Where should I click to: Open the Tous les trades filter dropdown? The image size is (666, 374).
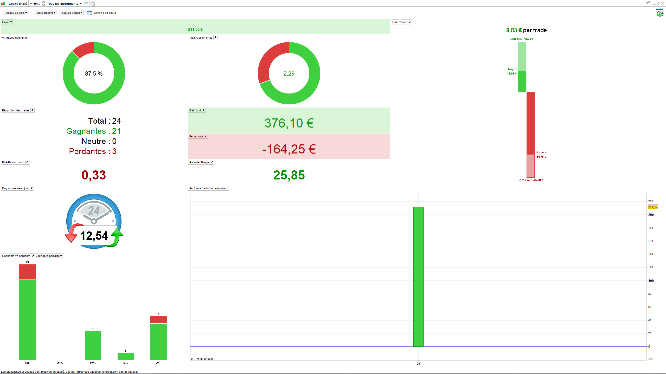pos(71,13)
